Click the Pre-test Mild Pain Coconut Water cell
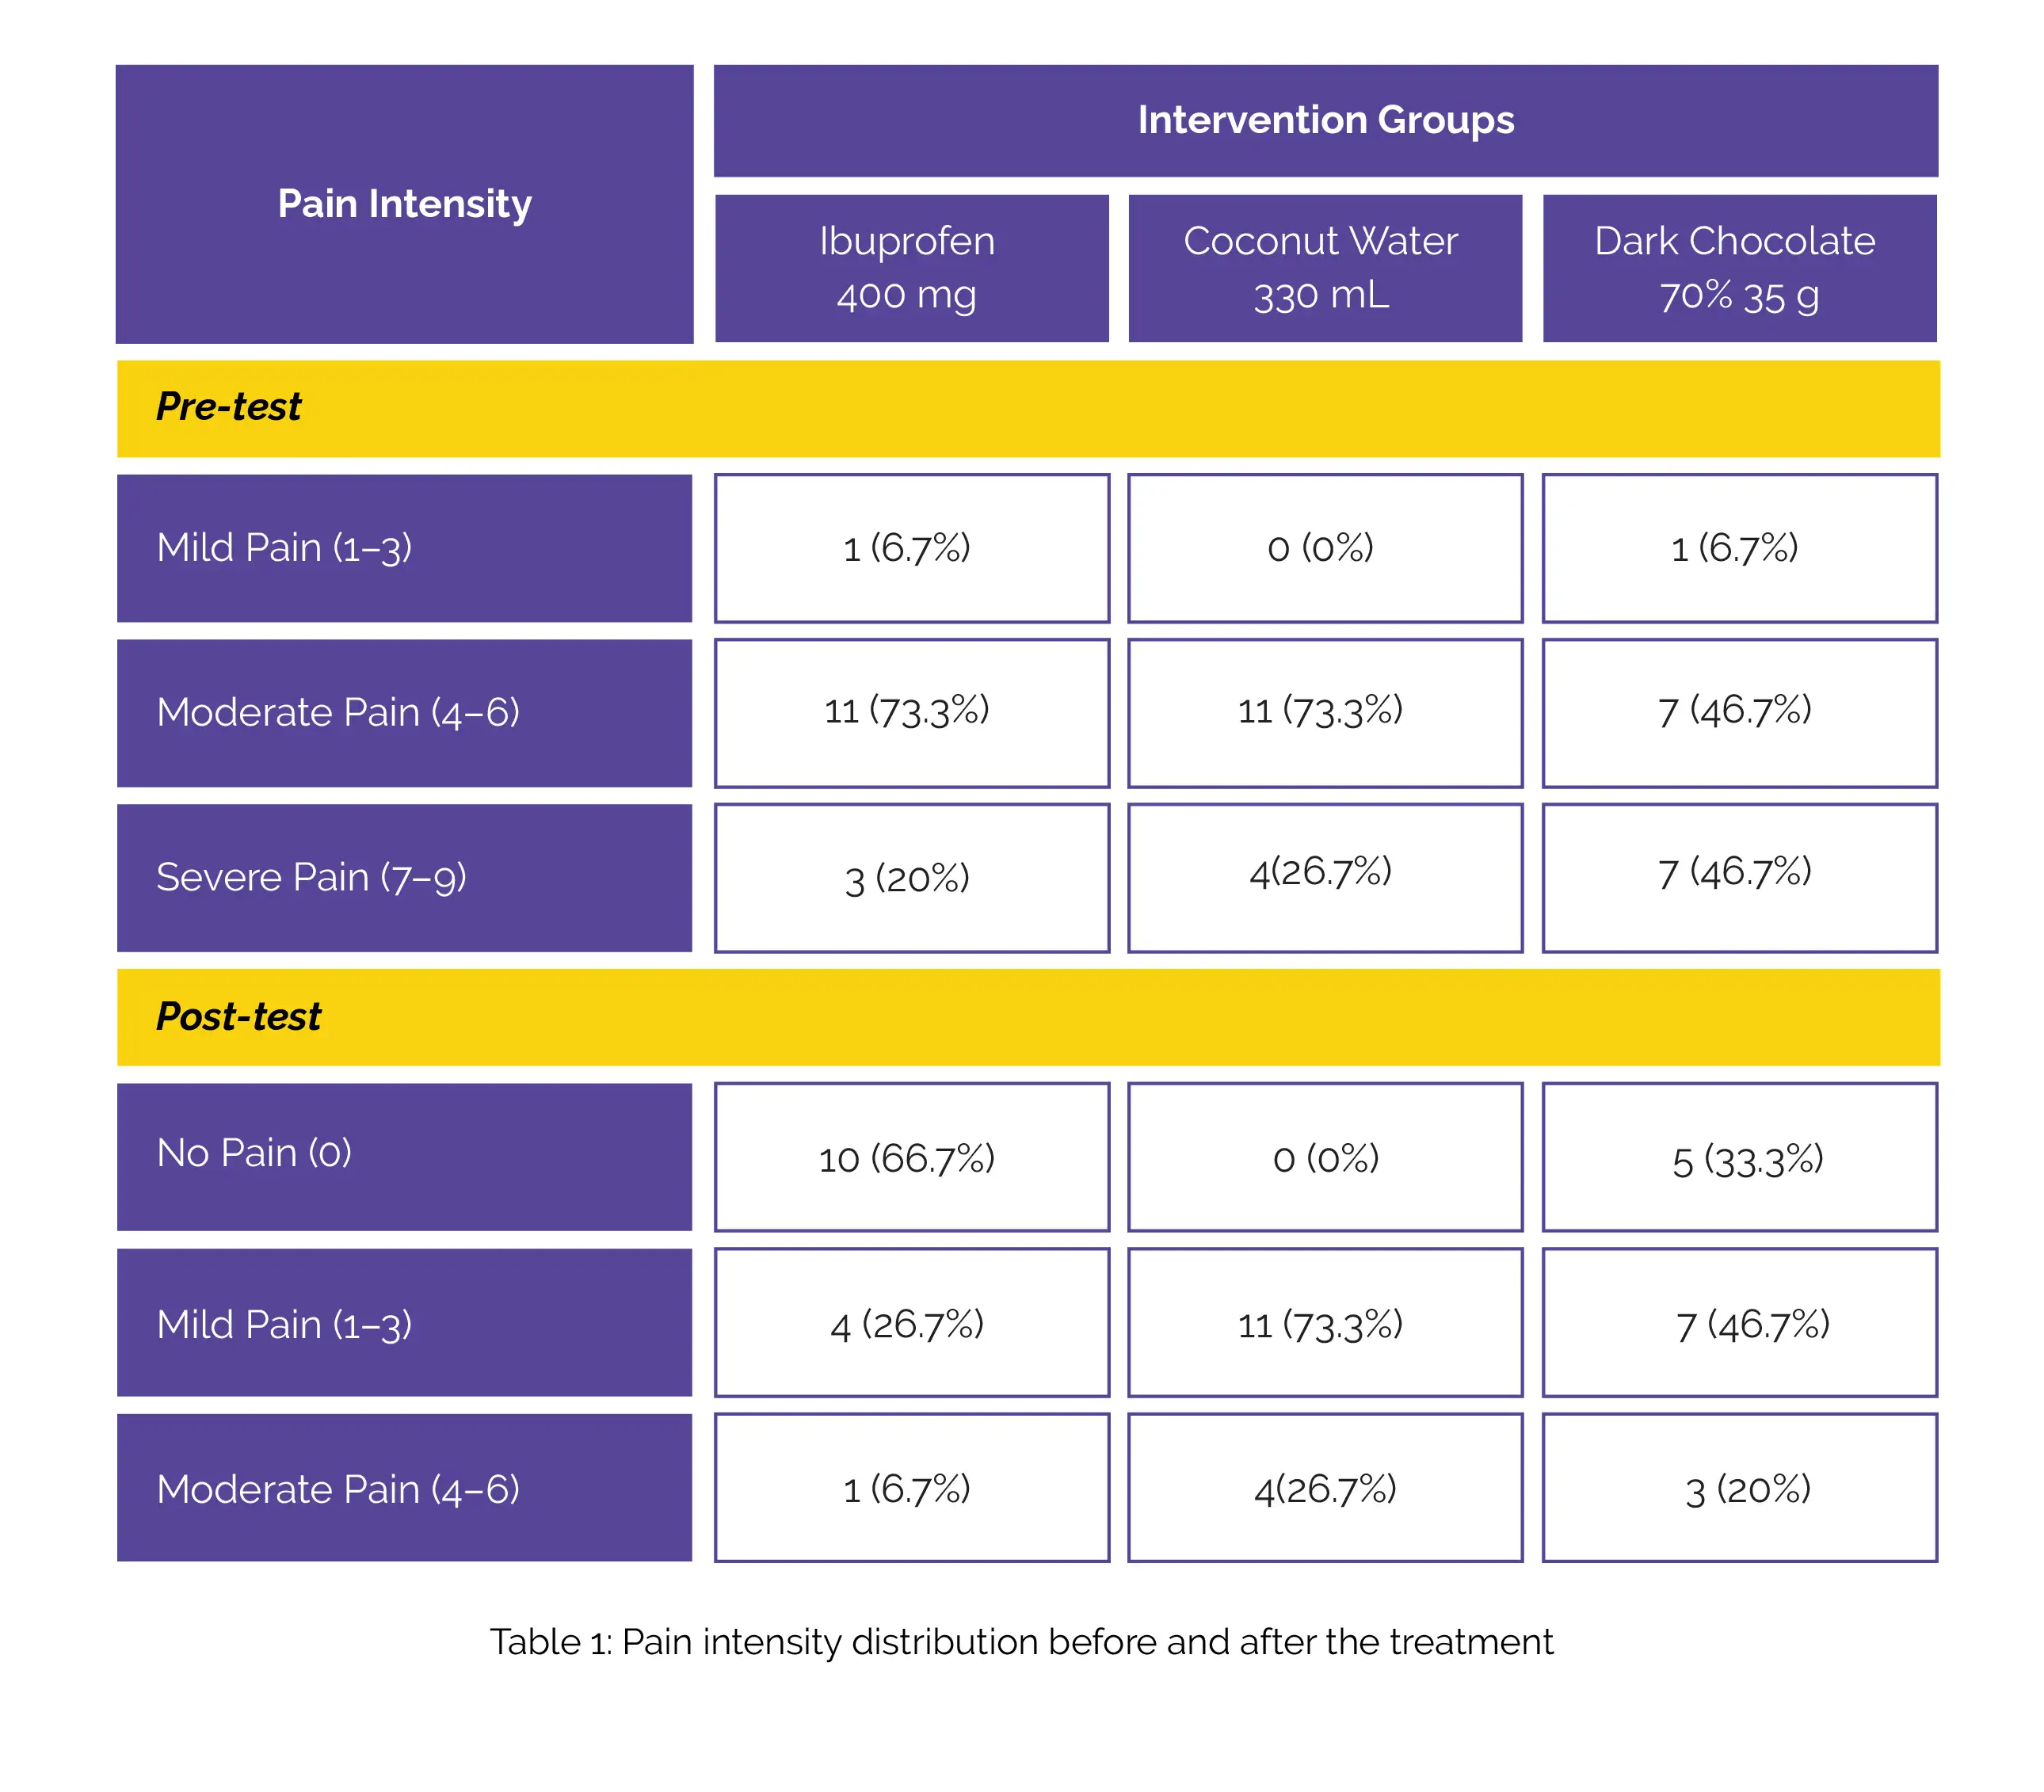Image resolution: width=2044 pixels, height=1792 pixels. pos(1324,548)
